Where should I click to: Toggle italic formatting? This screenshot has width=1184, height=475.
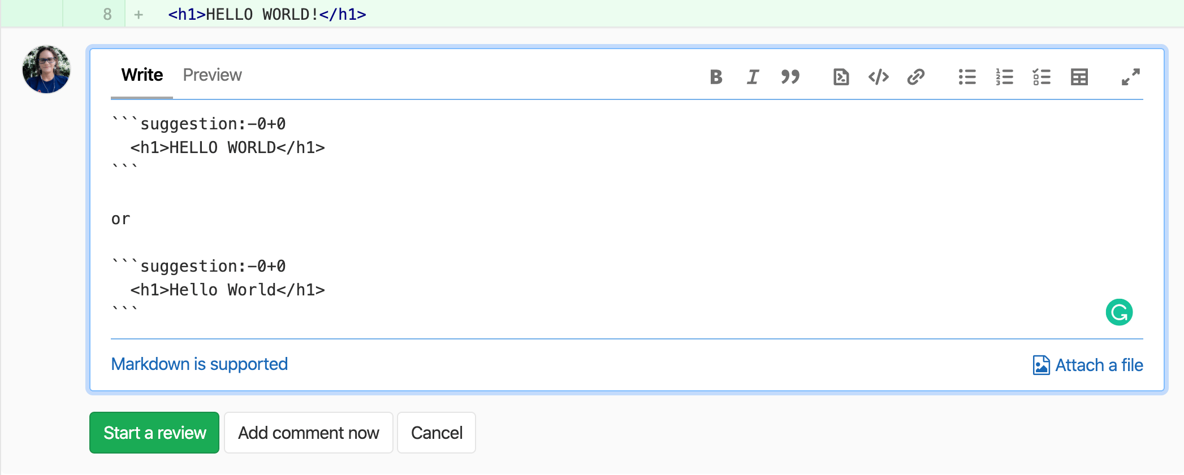[x=752, y=77]
